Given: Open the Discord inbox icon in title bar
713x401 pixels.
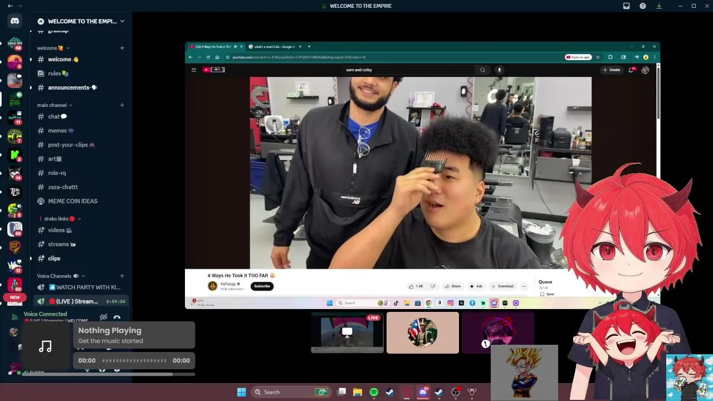Looking at the screenshot, I should (x=626, y=6).
